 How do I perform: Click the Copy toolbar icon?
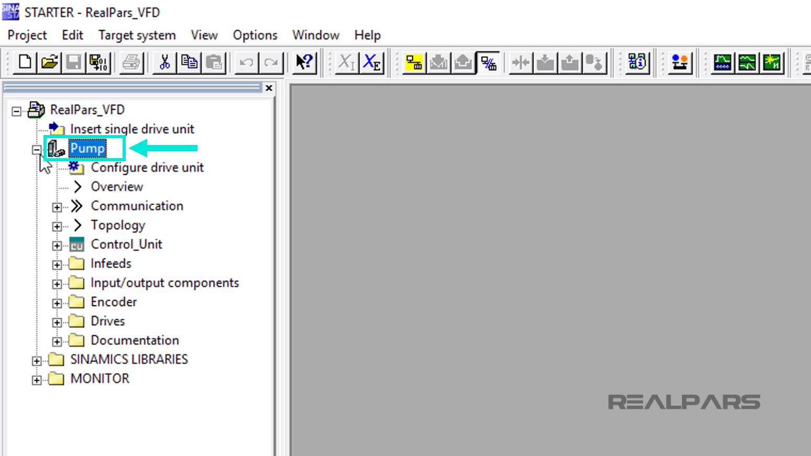coord(189,62)
